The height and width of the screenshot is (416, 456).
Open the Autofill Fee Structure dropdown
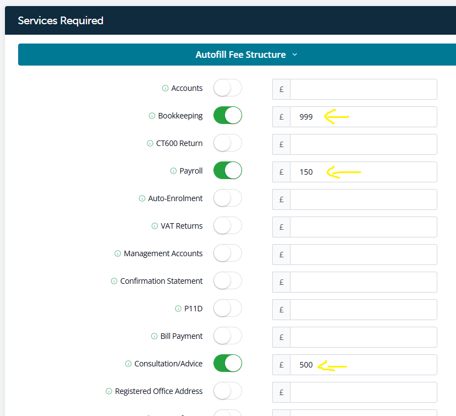(246, 55)
